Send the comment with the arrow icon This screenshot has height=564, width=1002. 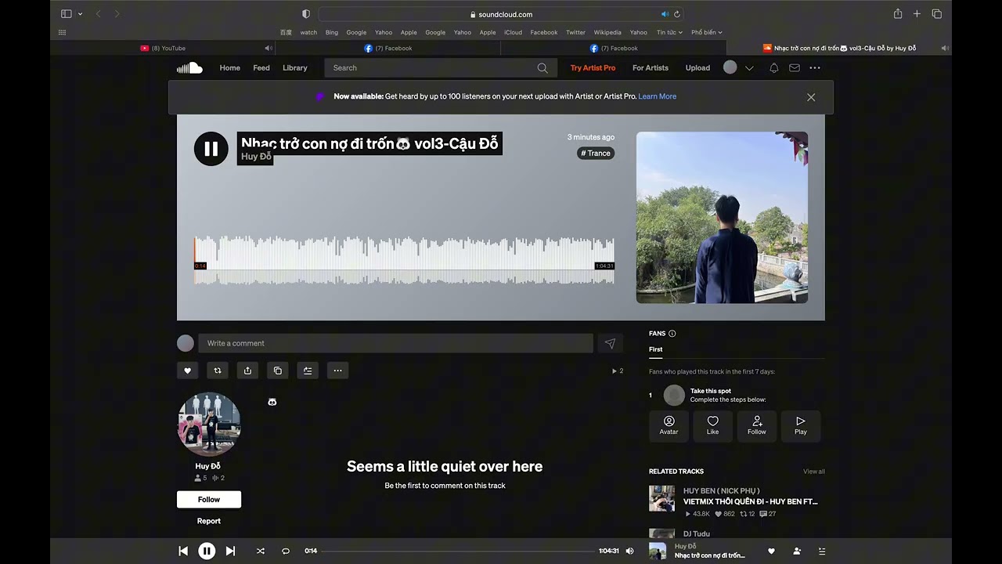point(610,343)
